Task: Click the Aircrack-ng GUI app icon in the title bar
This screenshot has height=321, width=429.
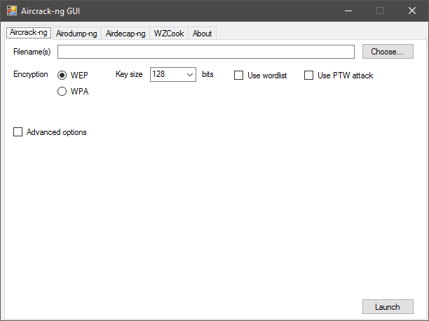Action: click(12, 10)
